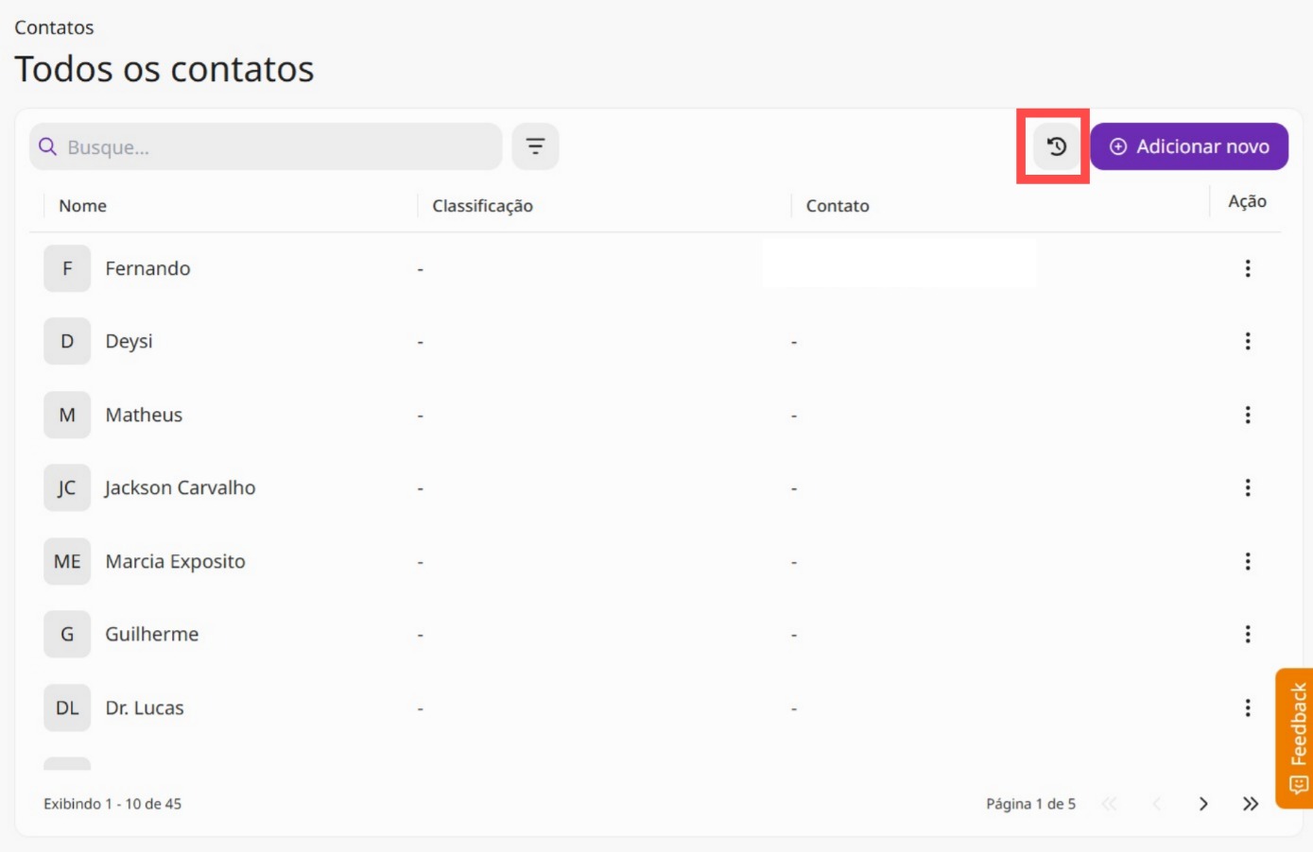1313x852 pixels.
Task: Open actions menu for Matheus
Action: tap(1248, 415)
